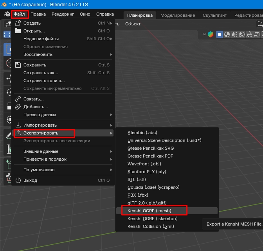Click the paperclip icon for Добавить

(18, 107)
